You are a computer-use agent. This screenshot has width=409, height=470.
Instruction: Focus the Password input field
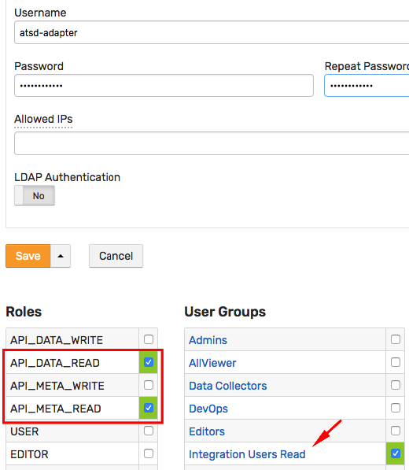click(164, 86)
